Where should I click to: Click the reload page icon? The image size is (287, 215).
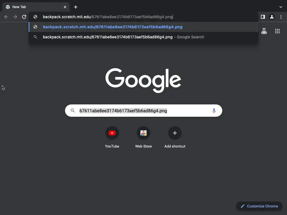(24, 17)
